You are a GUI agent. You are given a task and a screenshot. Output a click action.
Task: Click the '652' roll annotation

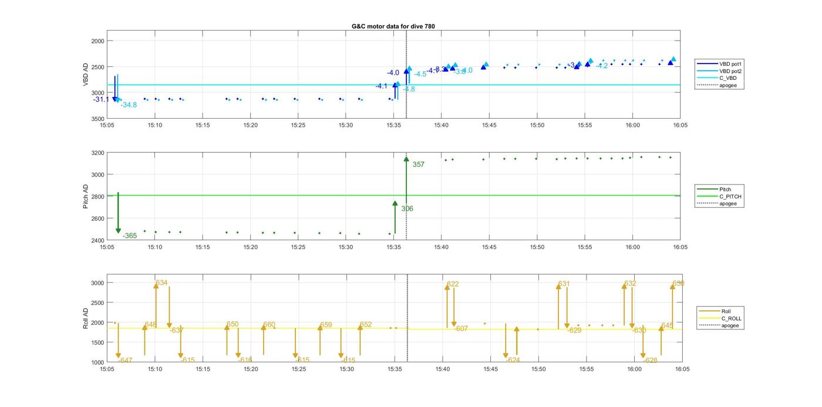[366, 325]
